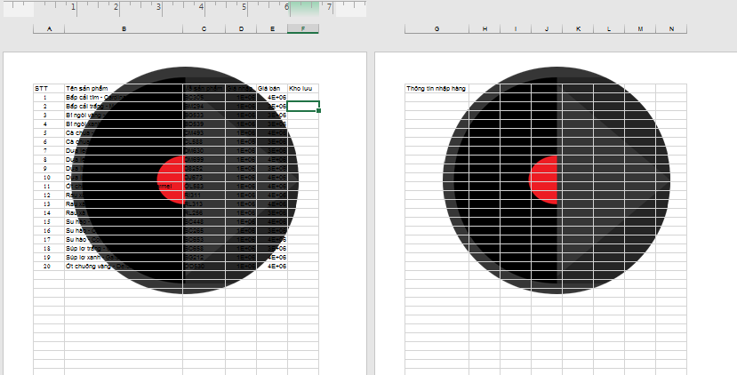737x375 pixels.
Task: Click the 'Giá bán' header cell
Action: (272, 88)
